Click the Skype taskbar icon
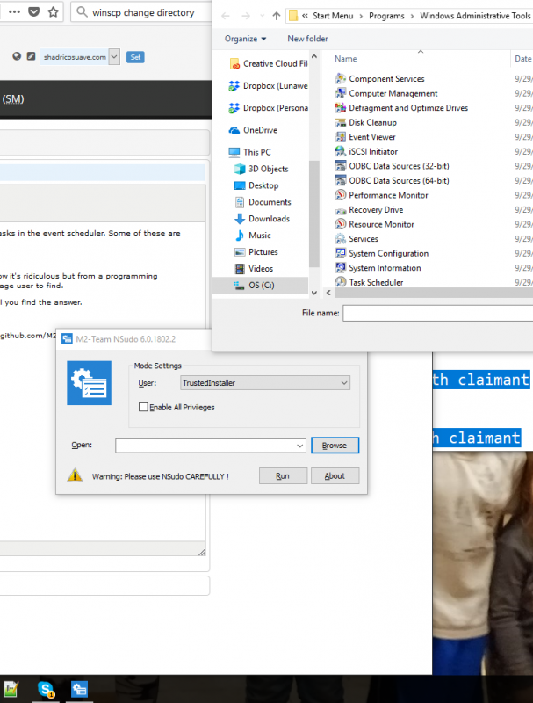Screen dimensions: 533x703 click(x=47, y=689)
